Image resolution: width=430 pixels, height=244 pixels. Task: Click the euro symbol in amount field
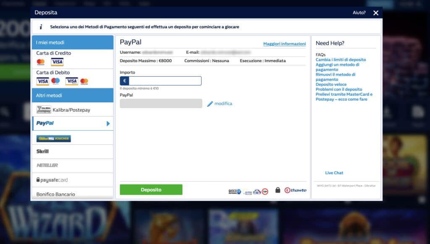(124, 81)
